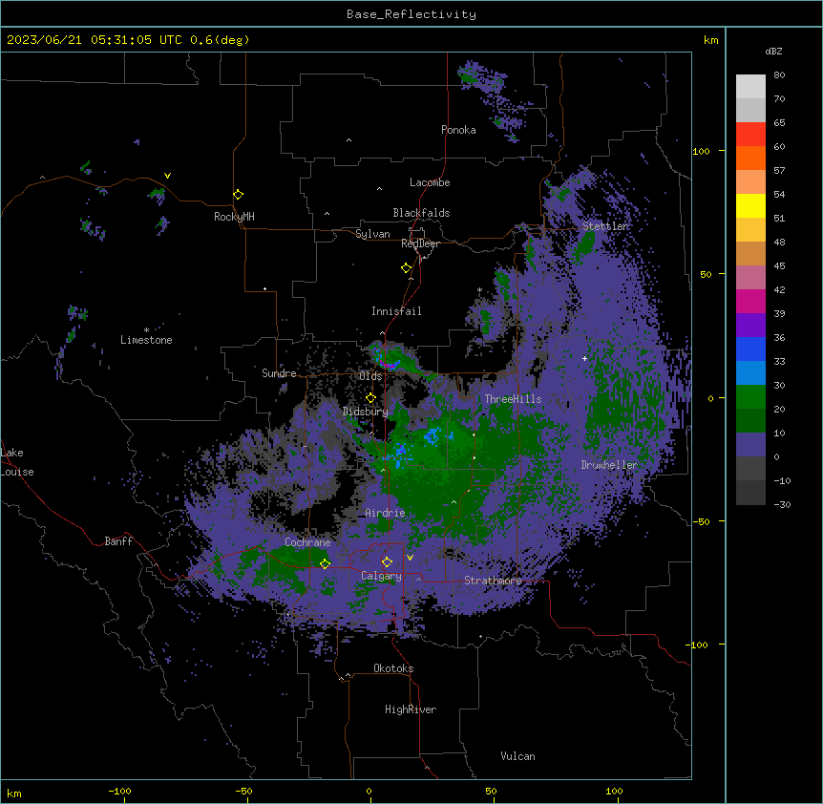Select the Blackfalds label

[x=421, y=213]
